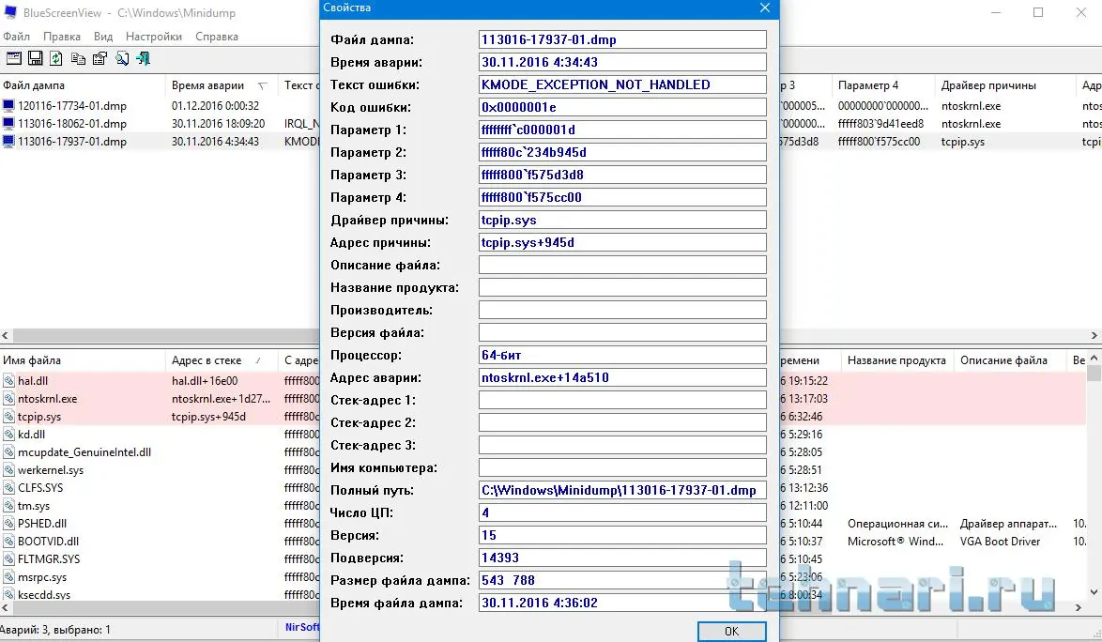
Task: Click the file icon next to tcpip.sys row
Action: point(8,417)
